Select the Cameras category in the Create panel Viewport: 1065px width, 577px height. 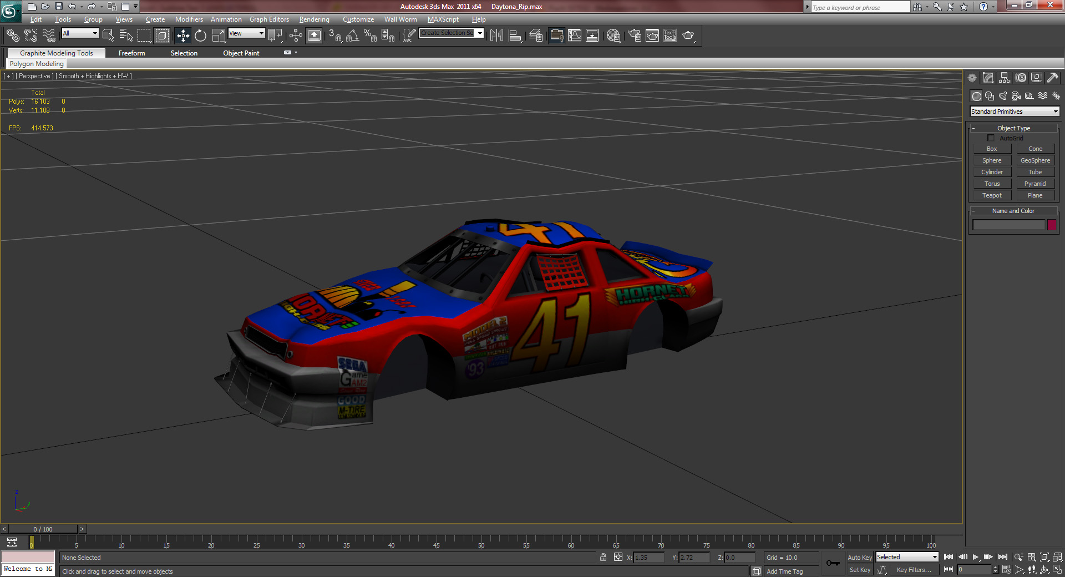(1016, 96)
